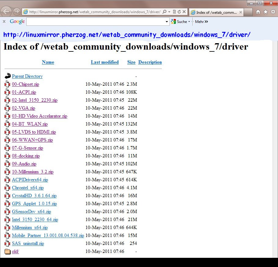The image size is (278, 267).
Task: Sort listing by Name column
Action: point(48,62)
